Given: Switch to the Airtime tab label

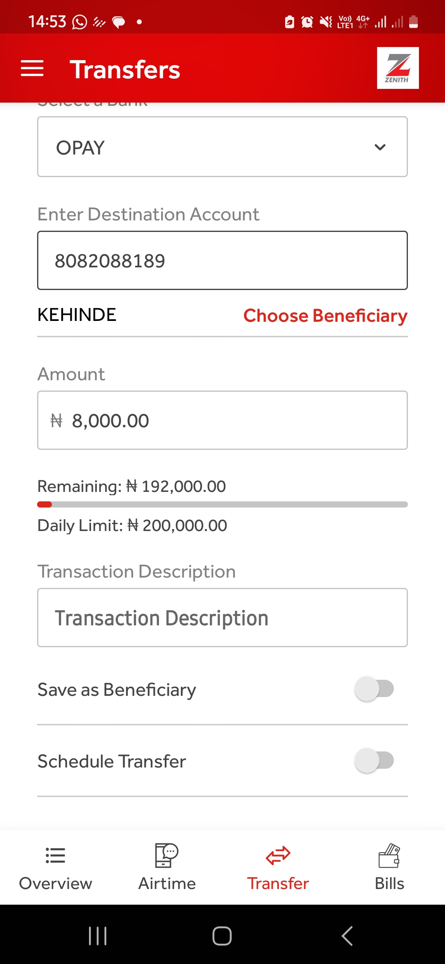Looking at the screenshot, I should tap(167, 884).
